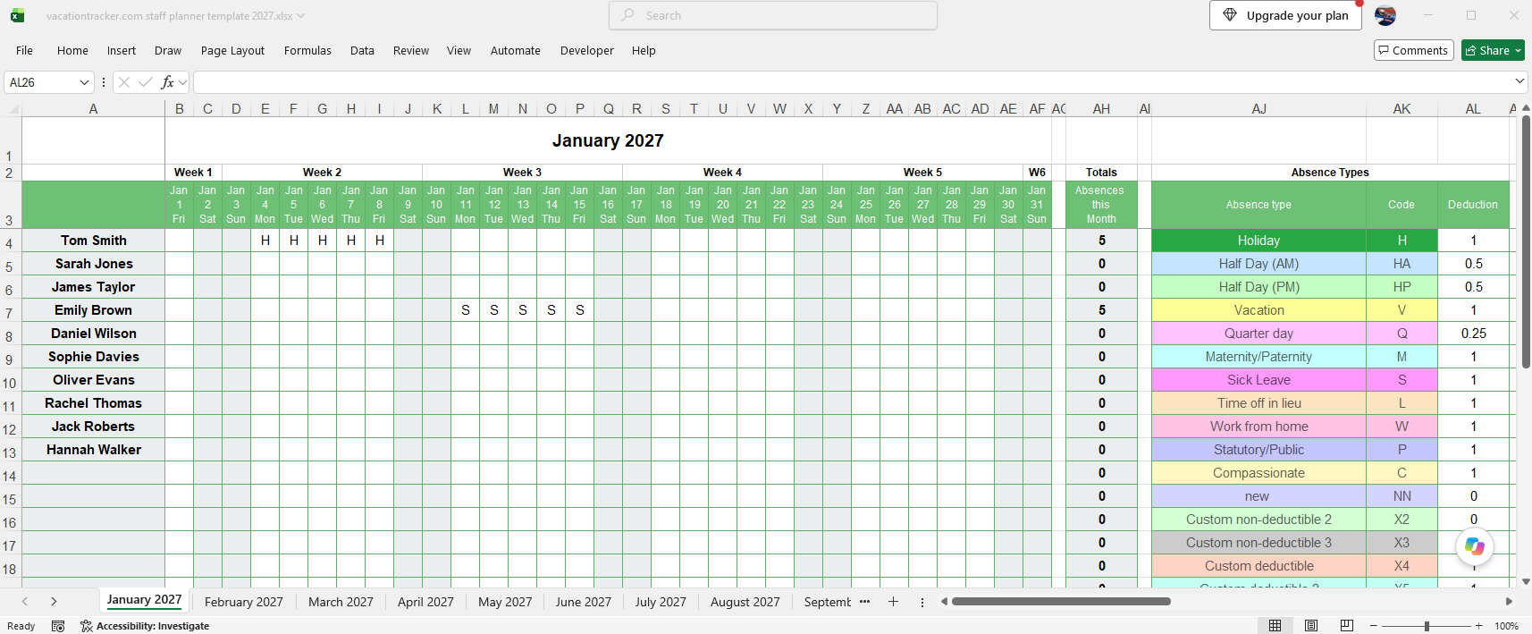Screen dimensions: 1532x634
Task: Open the Formulas ribbon tab
Action: click(x=307, y=51)
